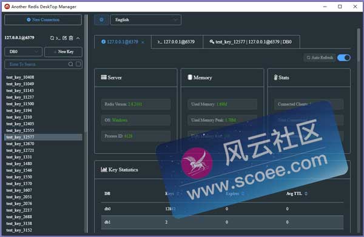This screenshot has width=364, height=237.
Task: Click the New Key button
Action: pos(63,52)
